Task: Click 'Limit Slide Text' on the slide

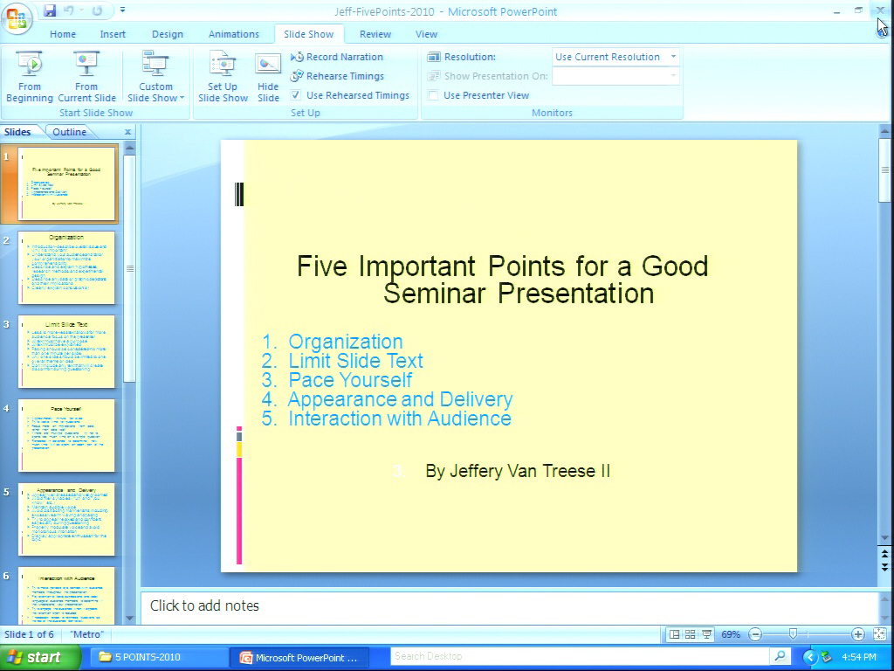Action: tap(356, 361)
